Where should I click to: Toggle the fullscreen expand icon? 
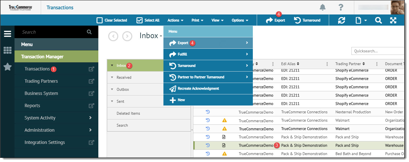tap(393, 20)
